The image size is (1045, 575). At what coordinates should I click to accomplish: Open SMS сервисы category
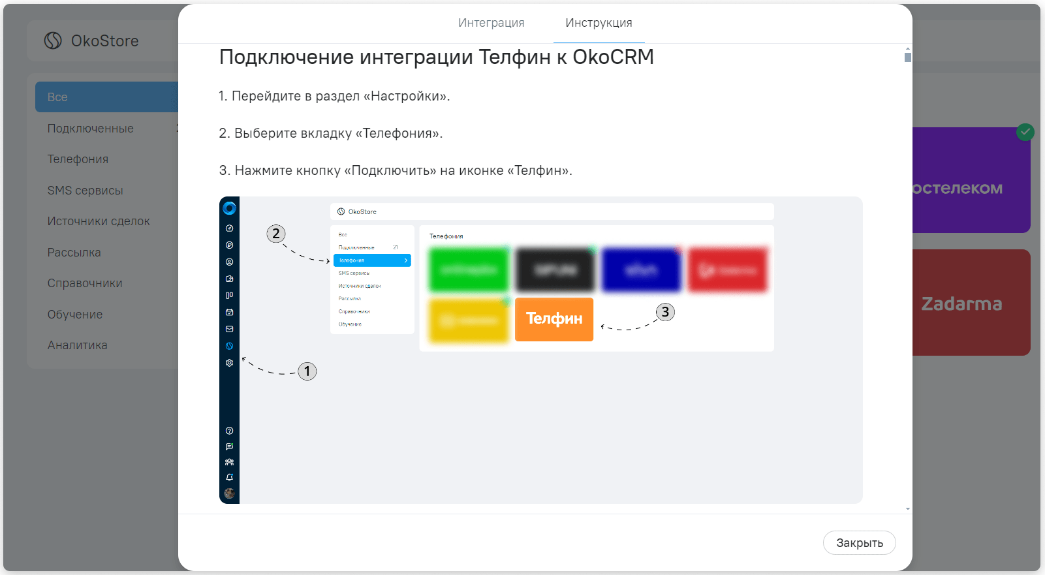[85, 191]
